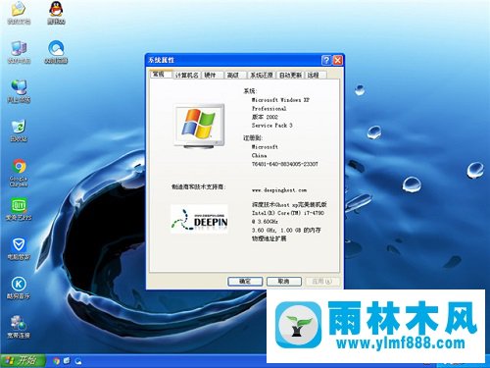
Task: Switch to the Advanced (高级) tab
Action: [235, 76]
